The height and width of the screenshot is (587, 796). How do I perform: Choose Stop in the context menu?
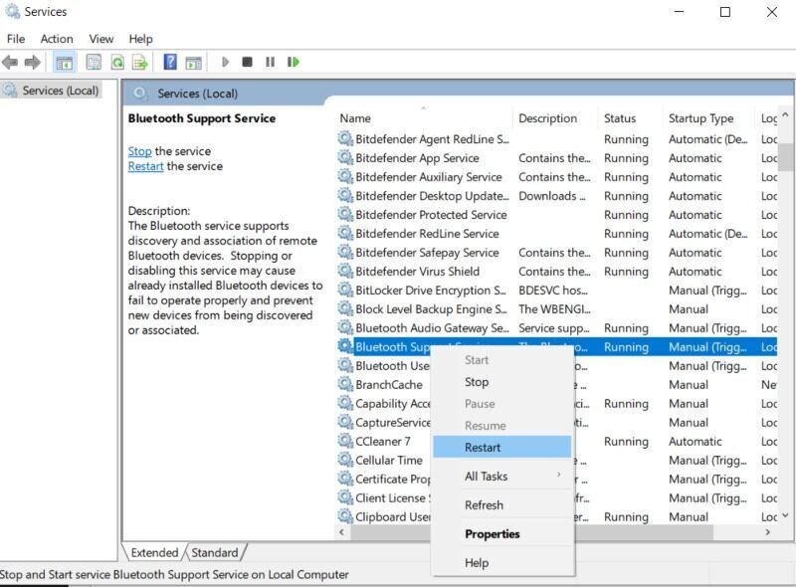502,382
